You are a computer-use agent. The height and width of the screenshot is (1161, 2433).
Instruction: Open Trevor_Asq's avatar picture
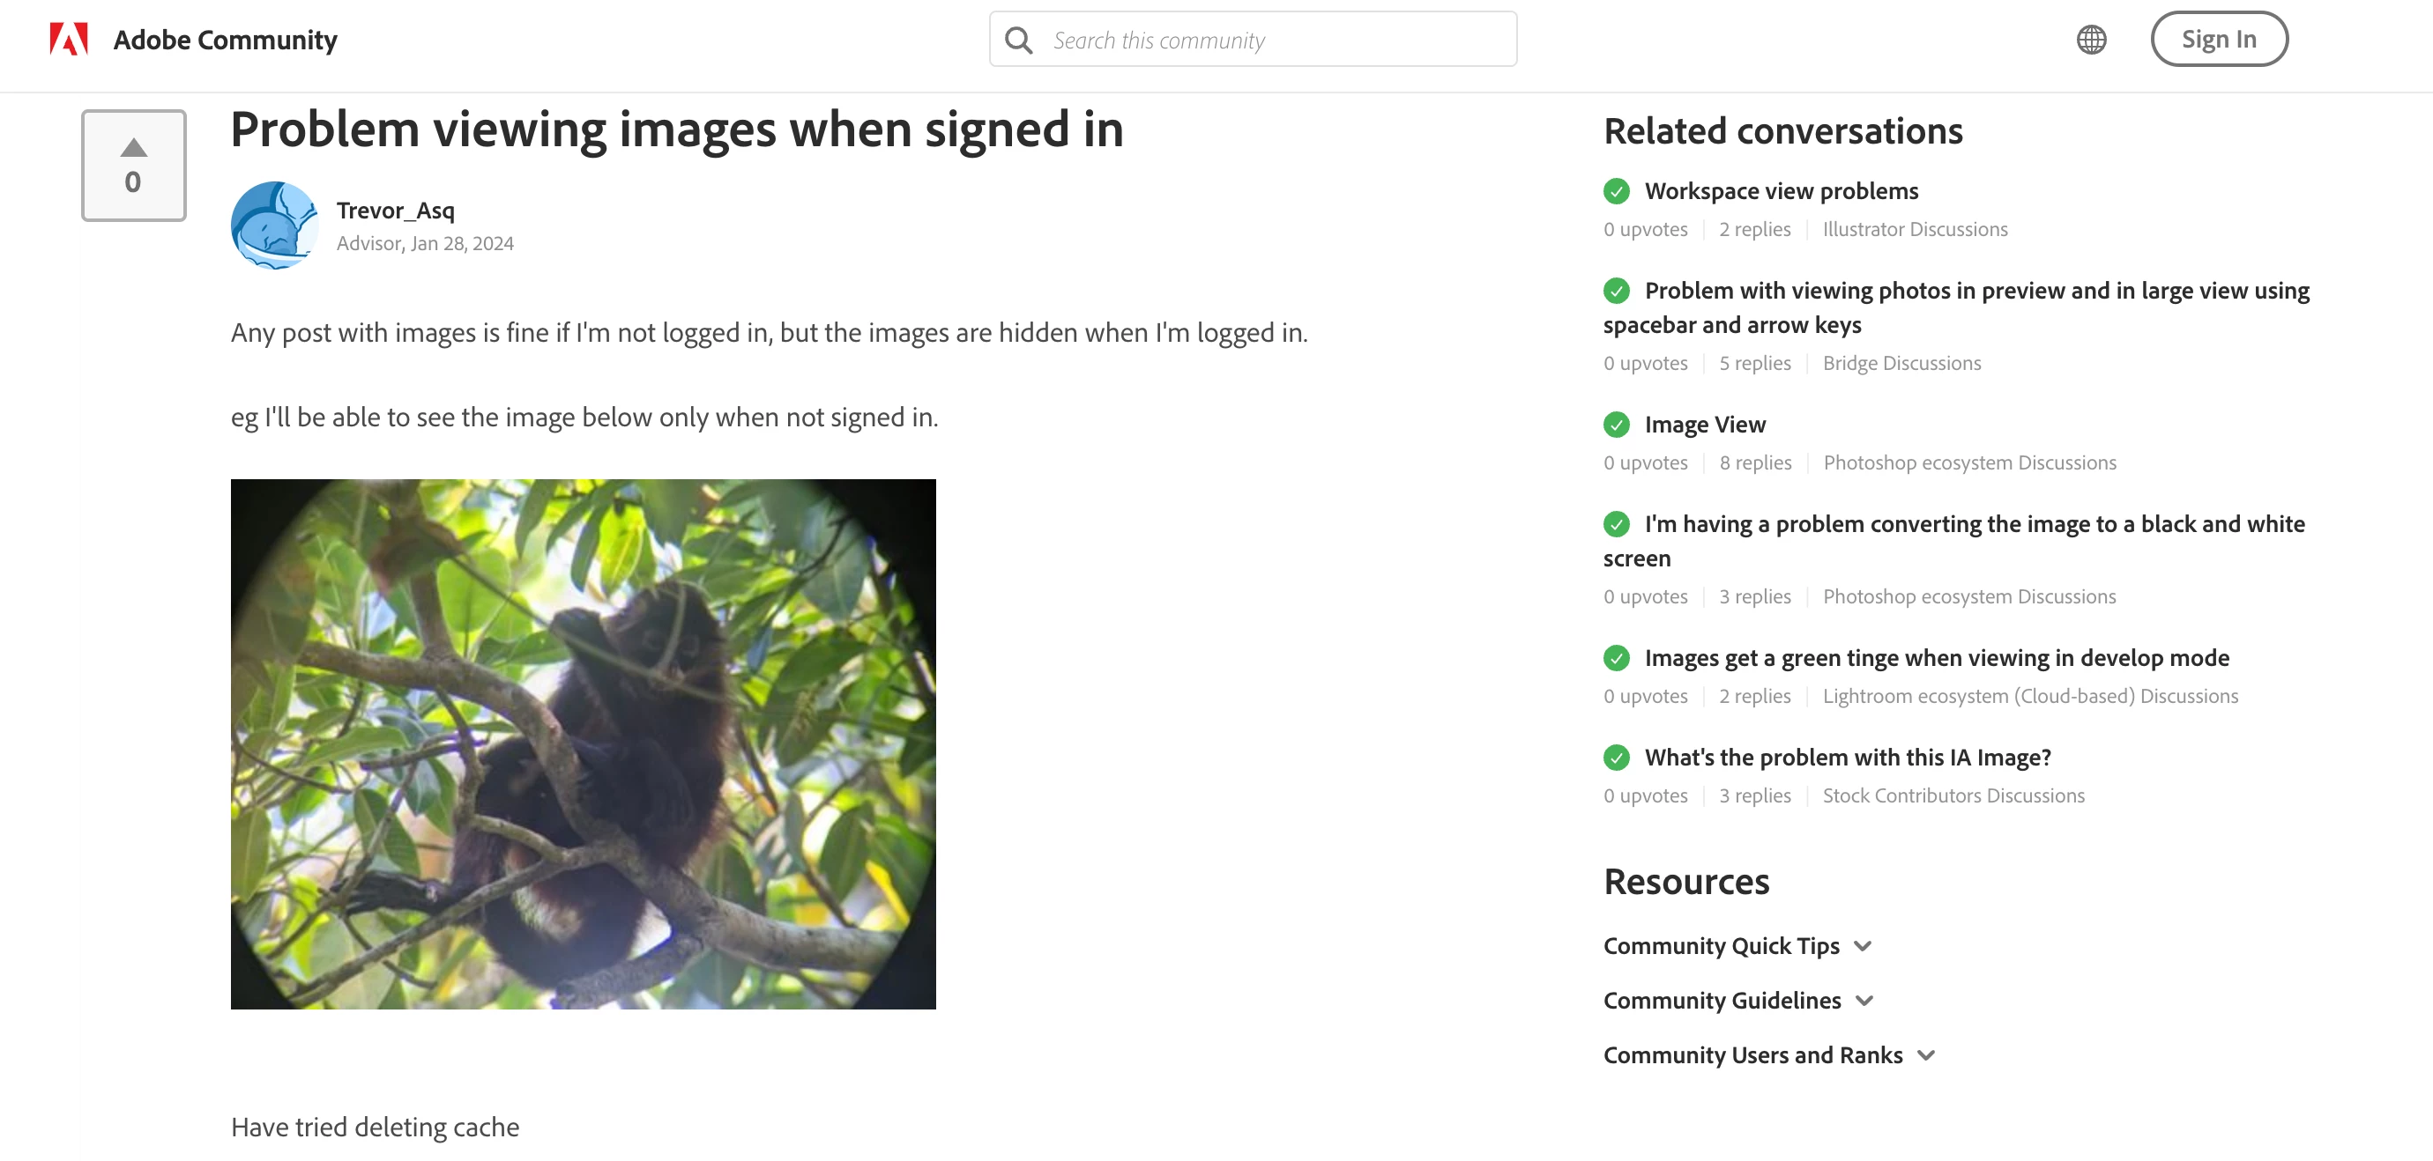click(275, 226)
